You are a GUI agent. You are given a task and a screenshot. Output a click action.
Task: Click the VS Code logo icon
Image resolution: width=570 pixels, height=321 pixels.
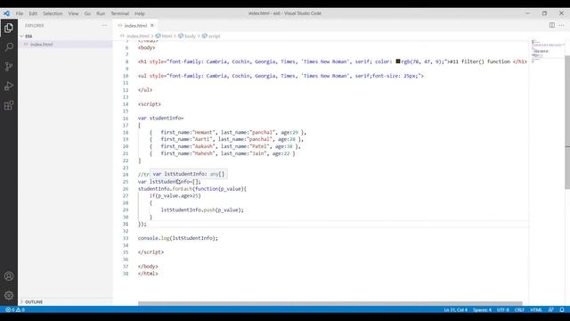(x=6, y=13)
